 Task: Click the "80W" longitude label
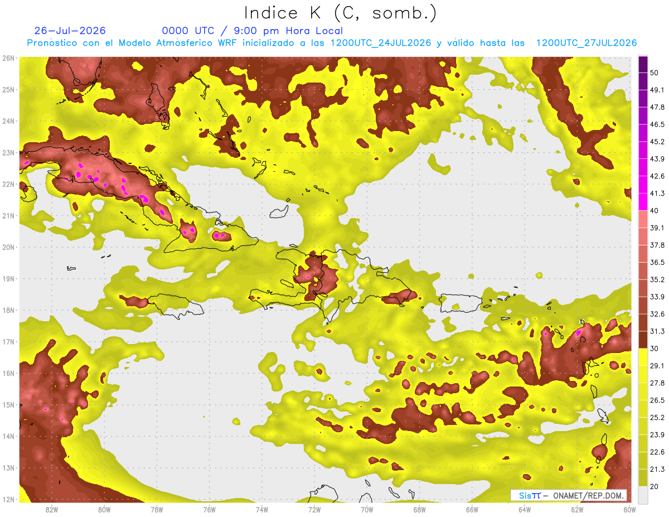tap(104, 510)
